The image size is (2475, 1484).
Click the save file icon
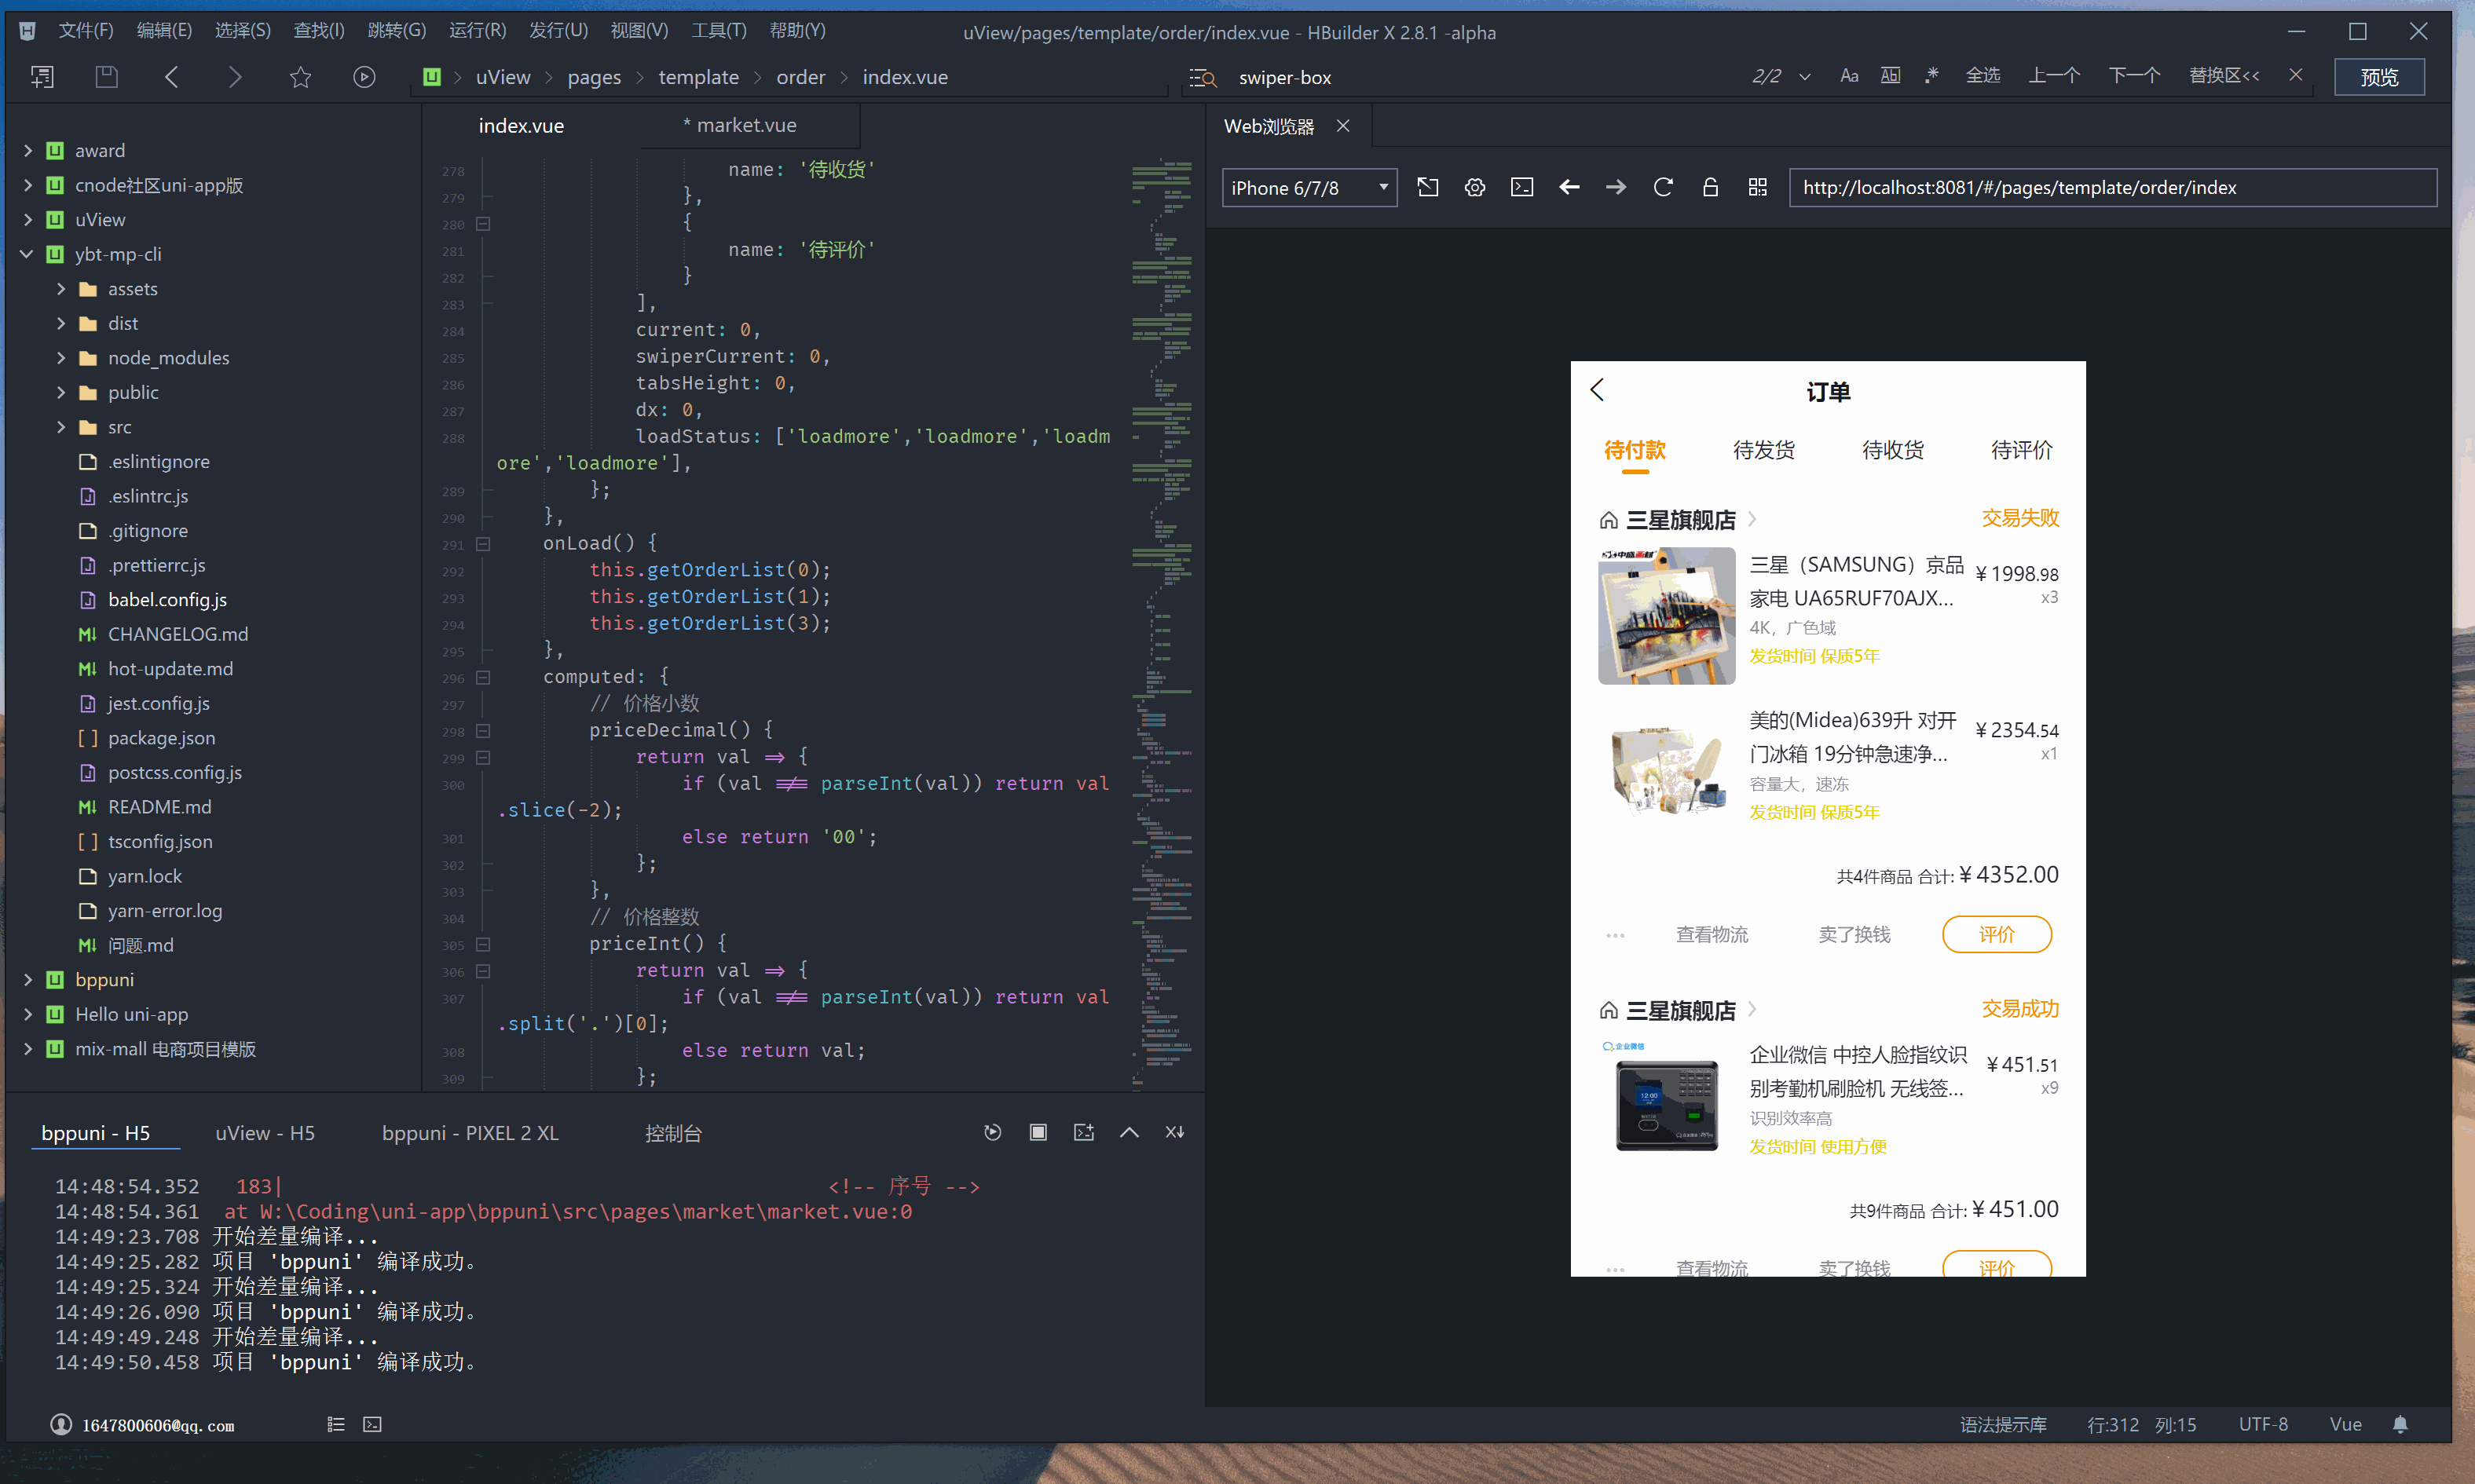tap(106, 77)
